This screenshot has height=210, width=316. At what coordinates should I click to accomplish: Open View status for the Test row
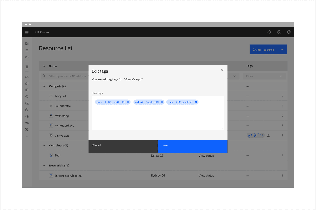coord(206,156)
